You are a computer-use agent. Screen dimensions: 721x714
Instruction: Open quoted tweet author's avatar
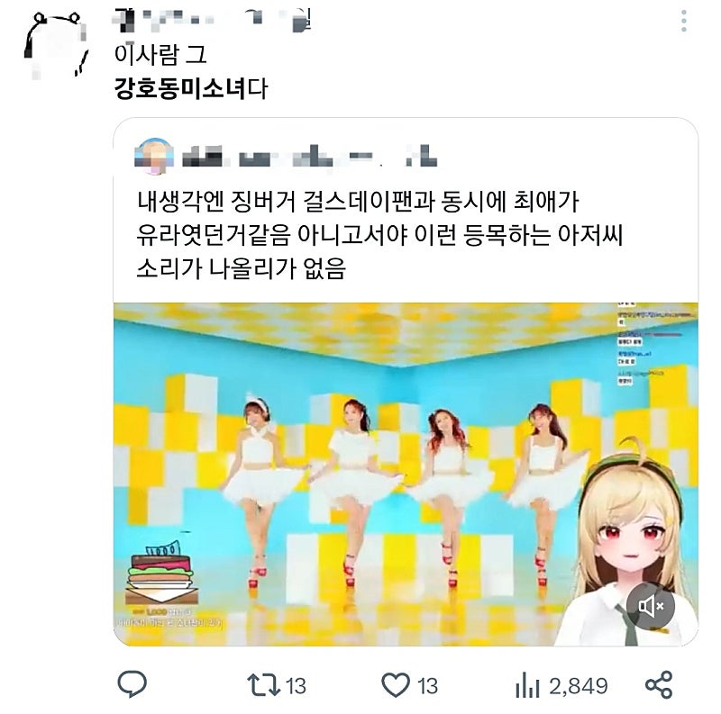coord(154,157)
